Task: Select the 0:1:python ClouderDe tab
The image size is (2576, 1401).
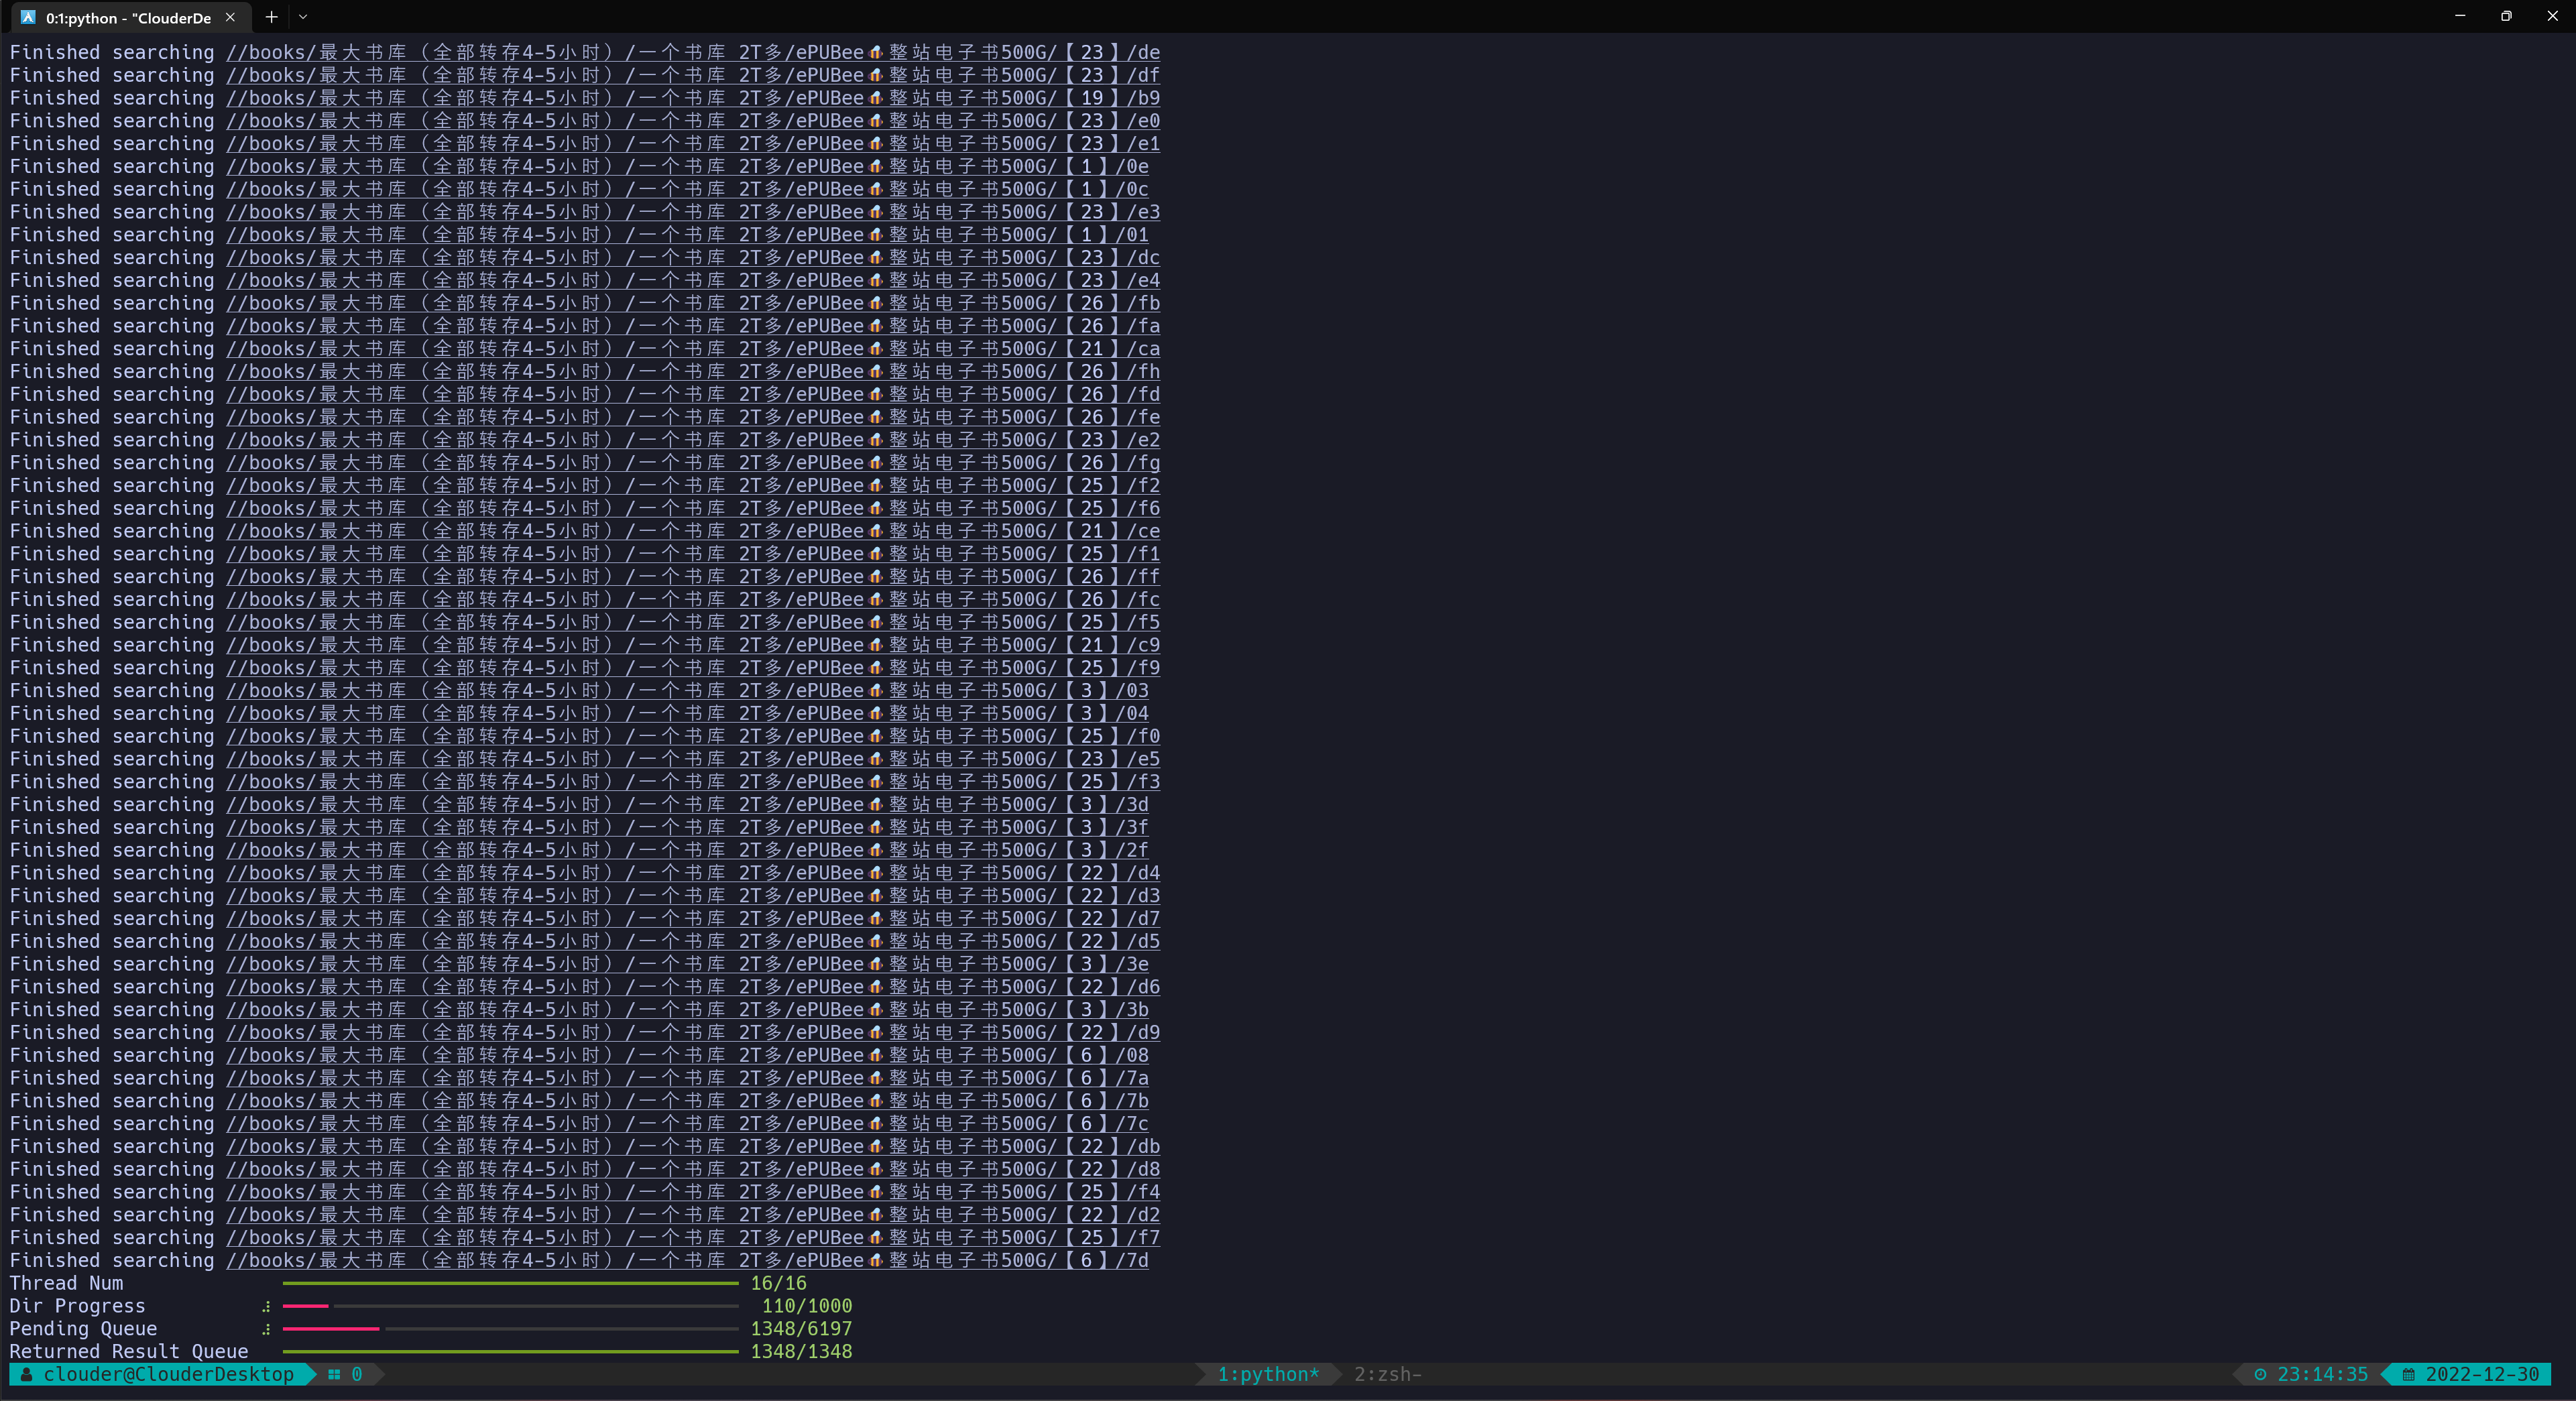Action: click(x=128, y=17)
